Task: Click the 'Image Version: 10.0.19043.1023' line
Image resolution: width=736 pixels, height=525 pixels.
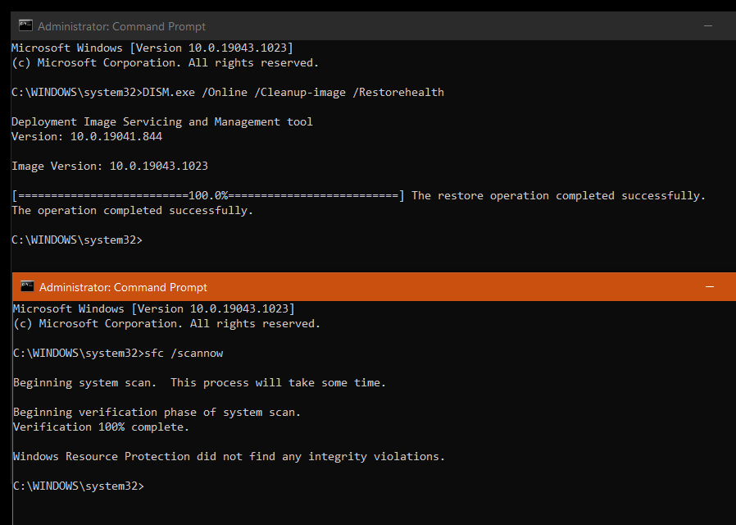Action: (110, 167)
